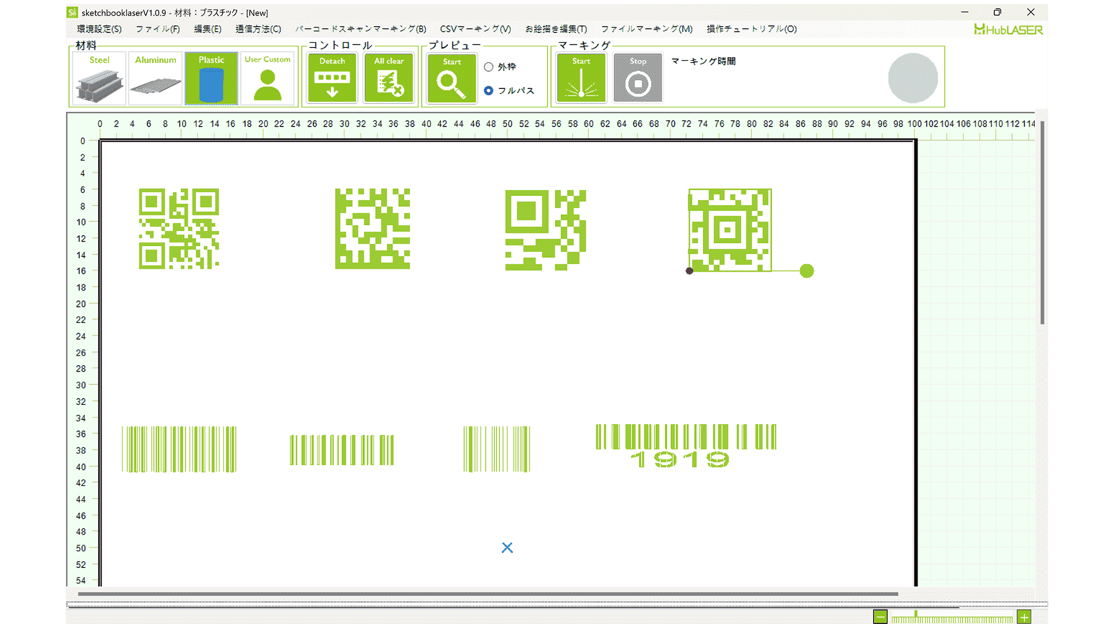Click the green resize handle beside Aztec code
This screenshot has height=624, width=1110.
(x=806, y=271)
